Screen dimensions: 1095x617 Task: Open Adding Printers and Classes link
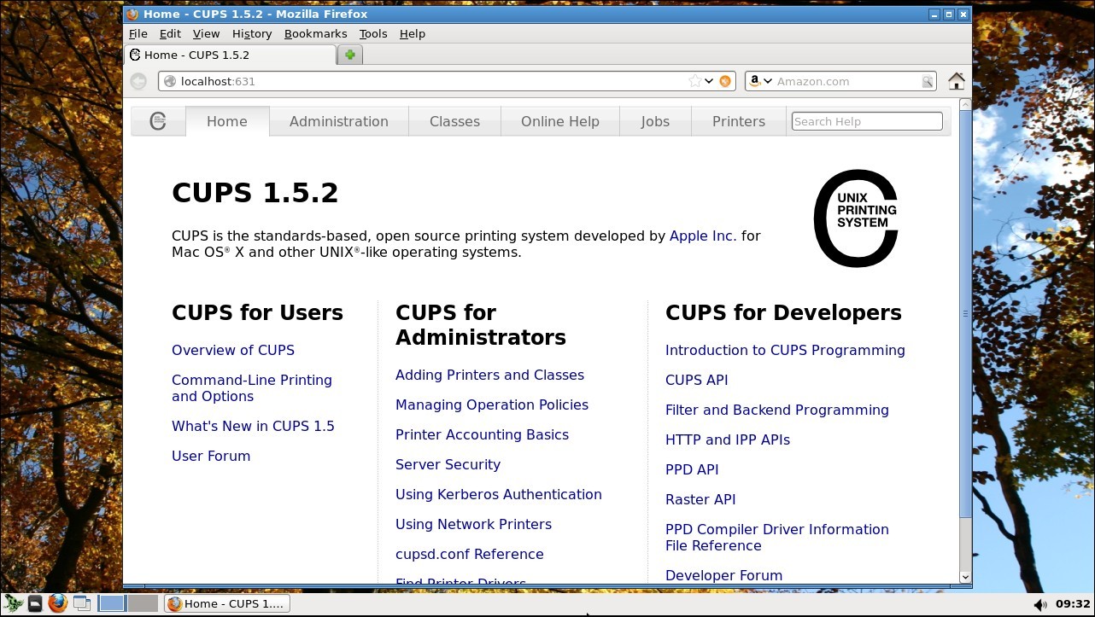pos(489,375)
